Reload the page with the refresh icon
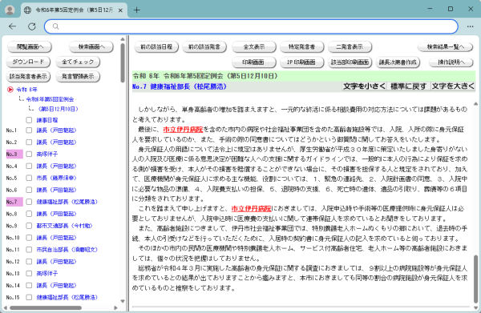The height and width of the screenshot is (313, 481). pos(32,26)
